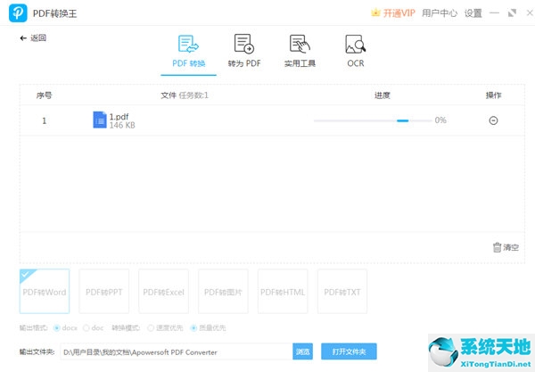Image resolution: width=535 pixels, height=372 pixels.
Task: Open the 实用工具 tab
Action: (x=300, y=51)
